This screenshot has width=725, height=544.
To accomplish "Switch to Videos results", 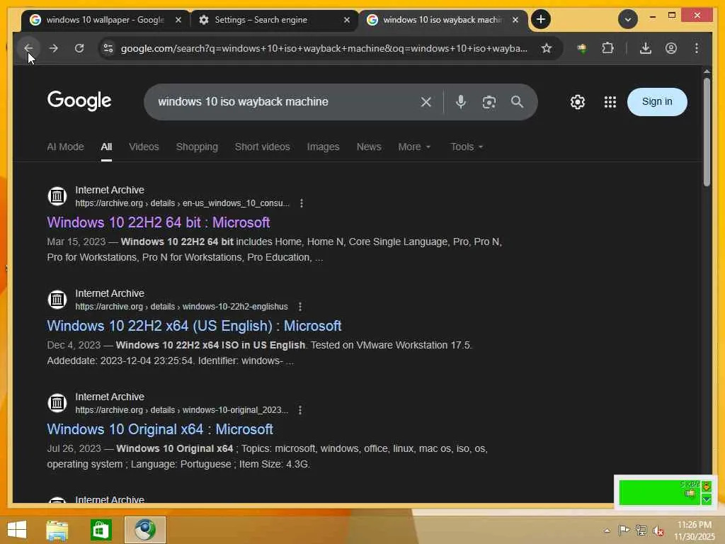I will (144, 147).
